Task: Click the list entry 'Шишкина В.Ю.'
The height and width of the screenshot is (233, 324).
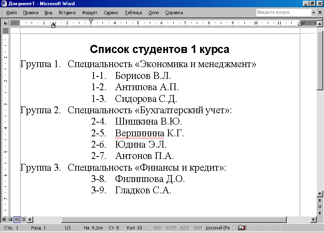Action: point(148,121)
